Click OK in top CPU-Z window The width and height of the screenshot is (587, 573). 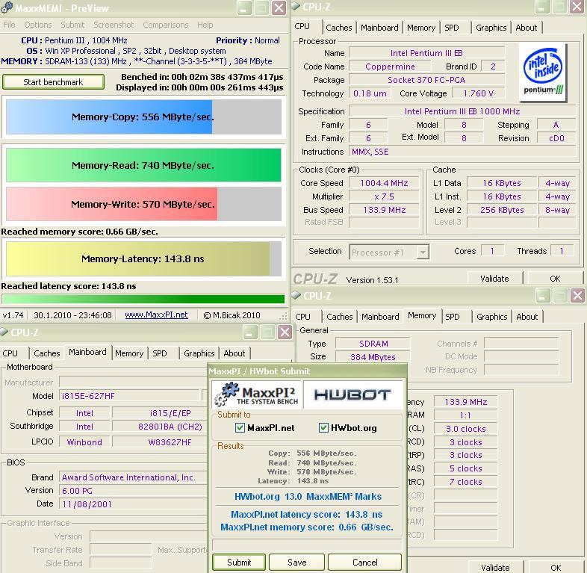click(555, 279)
